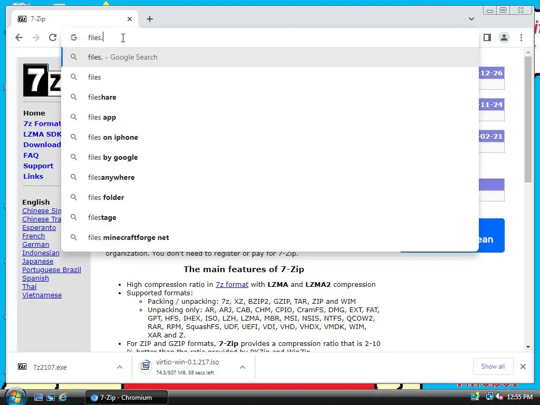Viewport: 540px width, 405px height.
Task: Click search icon beside 'filestage'
Action: 74,217
